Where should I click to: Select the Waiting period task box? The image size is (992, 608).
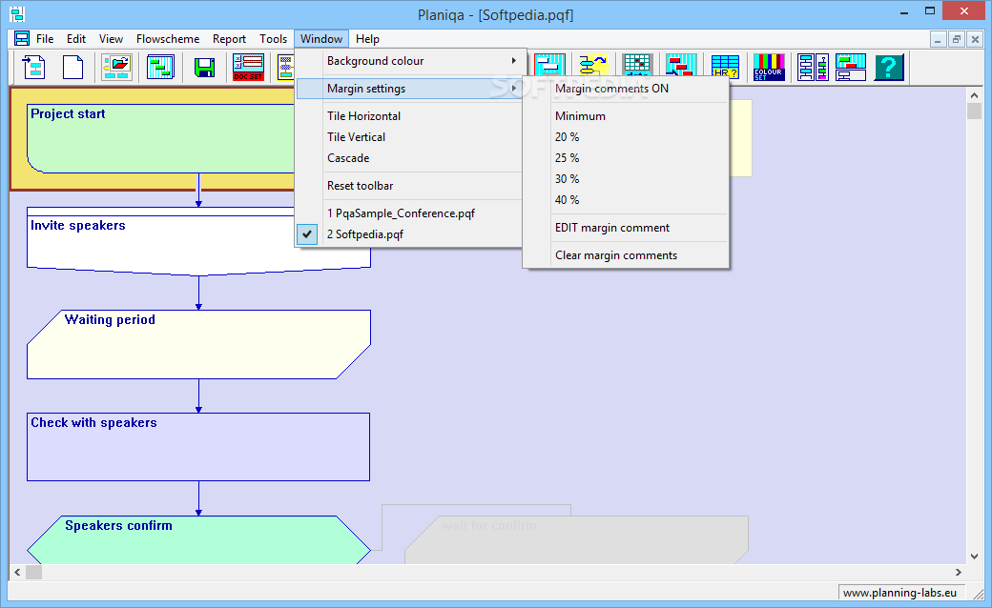click(x=198, y=344)
